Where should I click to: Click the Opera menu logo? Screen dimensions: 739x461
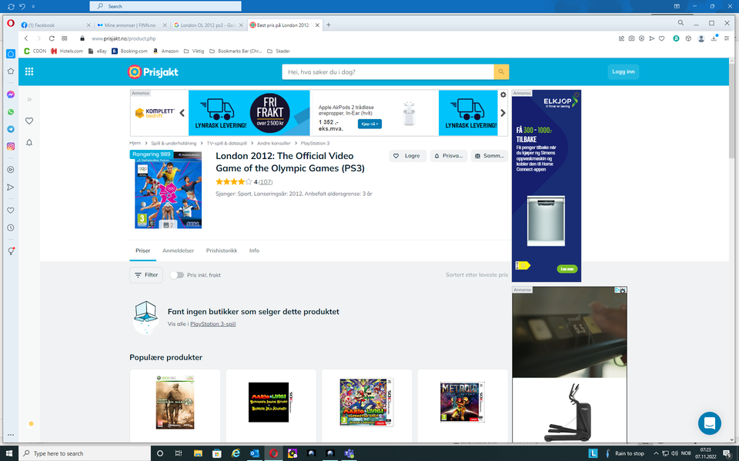tap(10, 24)
